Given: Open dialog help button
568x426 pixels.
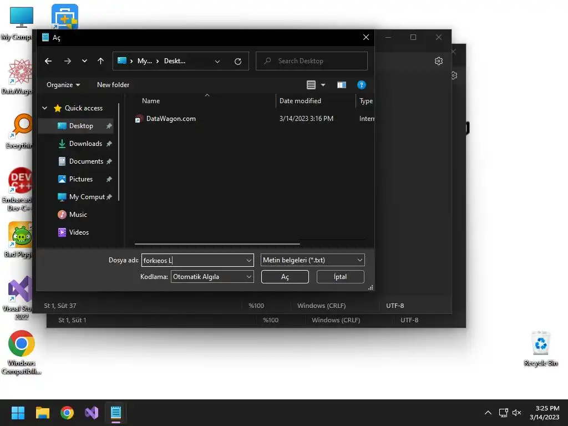Looking at the screenshot, I should (x=361, y=85).
